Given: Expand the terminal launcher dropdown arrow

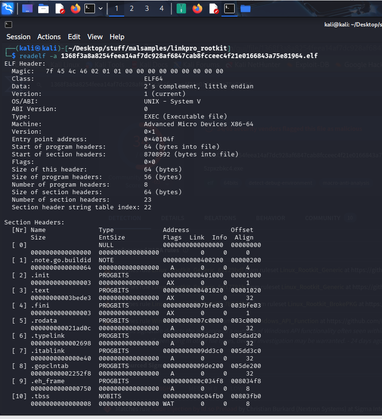Looking at the screenshot, I should [101, 9].
